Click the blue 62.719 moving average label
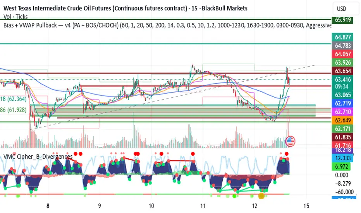The width and height of the screenshot is (361, 213). tap(343, 103)
